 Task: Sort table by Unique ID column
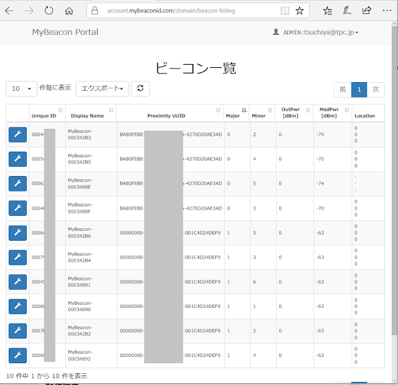pyautogui.click(x=47, y=113)
